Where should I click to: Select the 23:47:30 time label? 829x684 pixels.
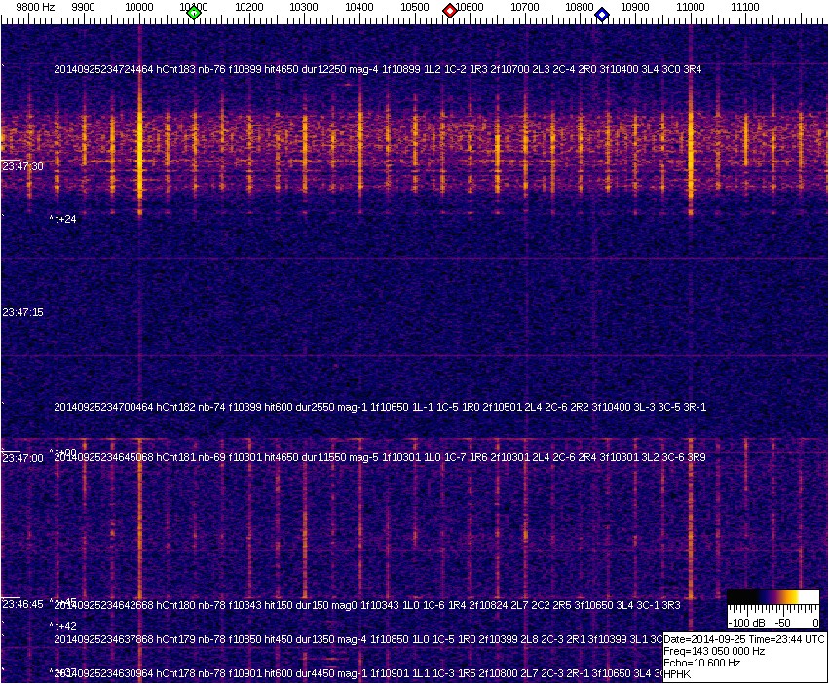coord(22,166)
